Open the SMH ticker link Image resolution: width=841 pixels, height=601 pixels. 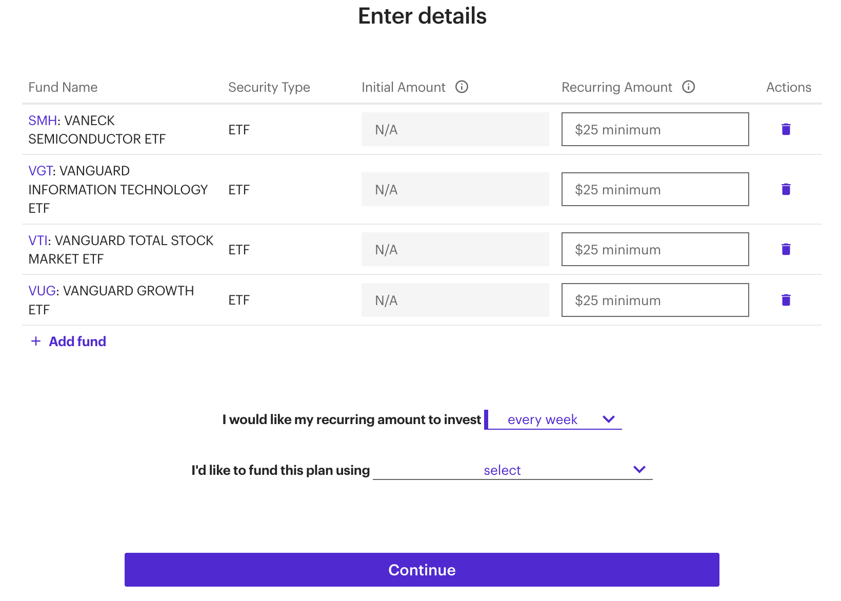(43, 121)
